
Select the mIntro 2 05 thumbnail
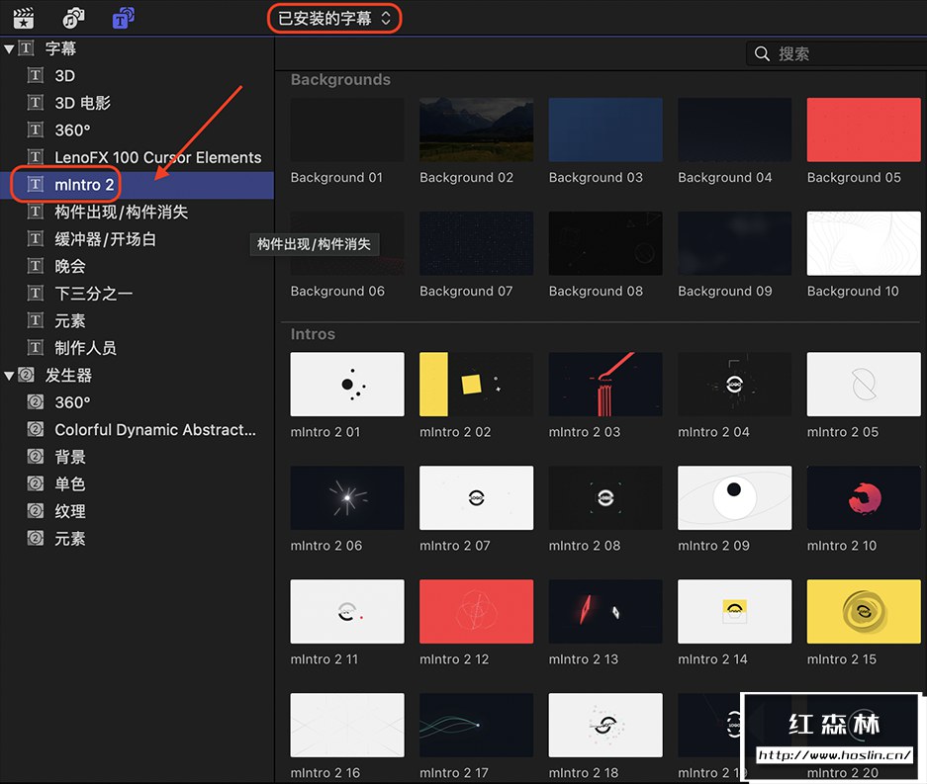pyautogui.click(x=864, y=384)
